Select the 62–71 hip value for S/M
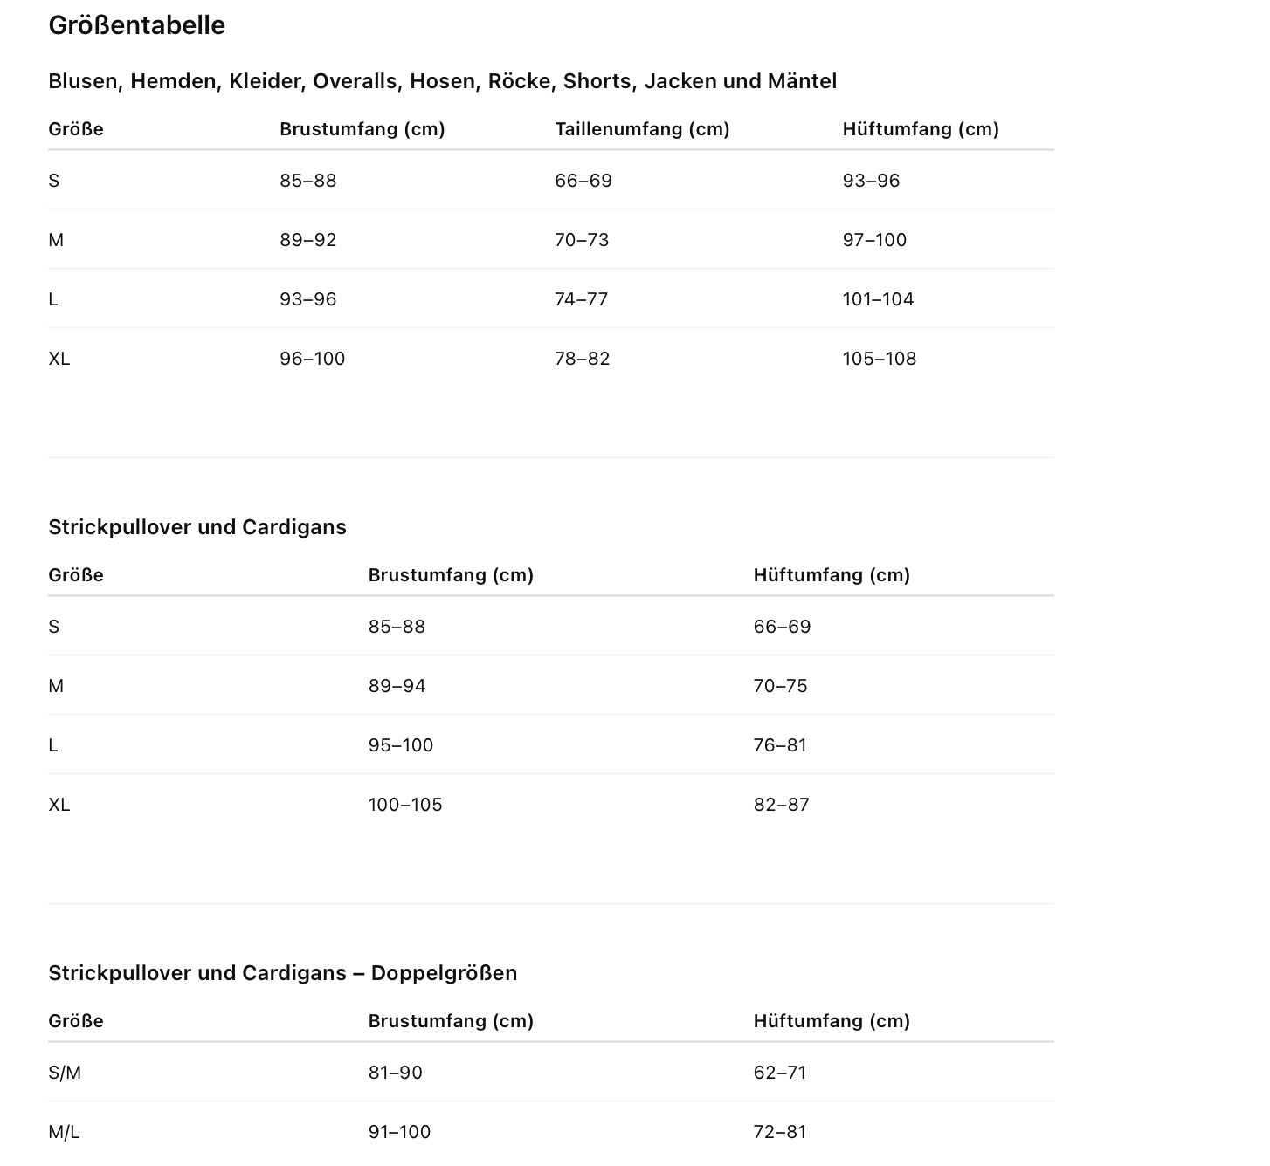1270x1166 pixels. (779, 1073)
